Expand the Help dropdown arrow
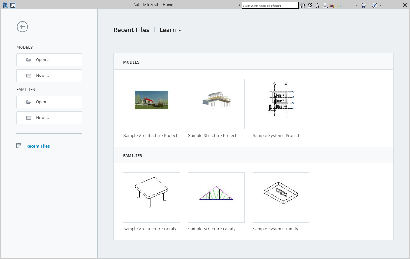 [x=380, y=5]
